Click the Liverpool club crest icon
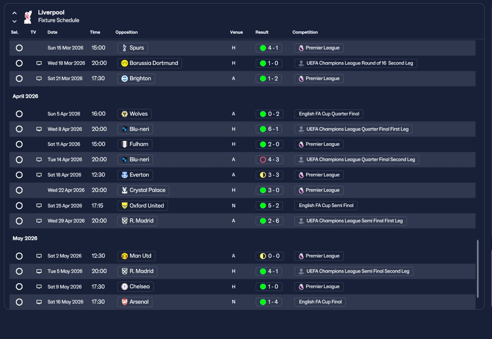The height and width of the screenshot is (339, 492). (x=28, y=17)
